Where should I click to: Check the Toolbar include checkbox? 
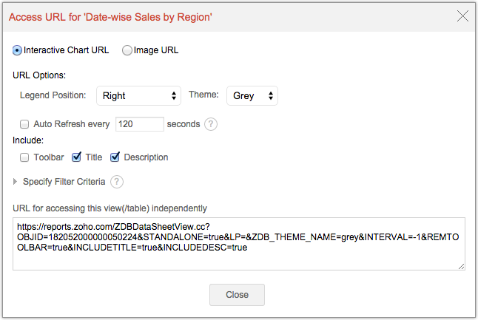click(24, 157)
